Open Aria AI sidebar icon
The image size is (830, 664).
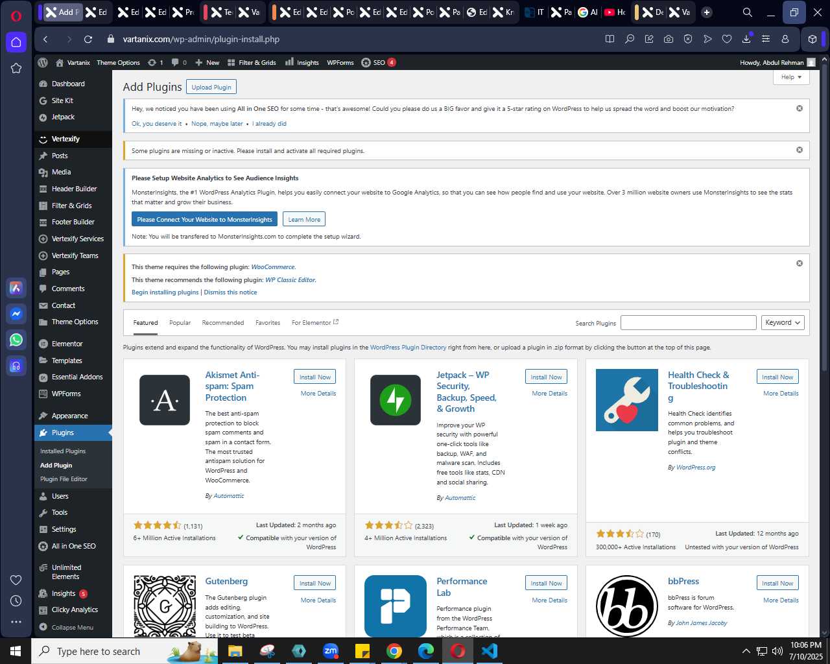tap(16, 288)
